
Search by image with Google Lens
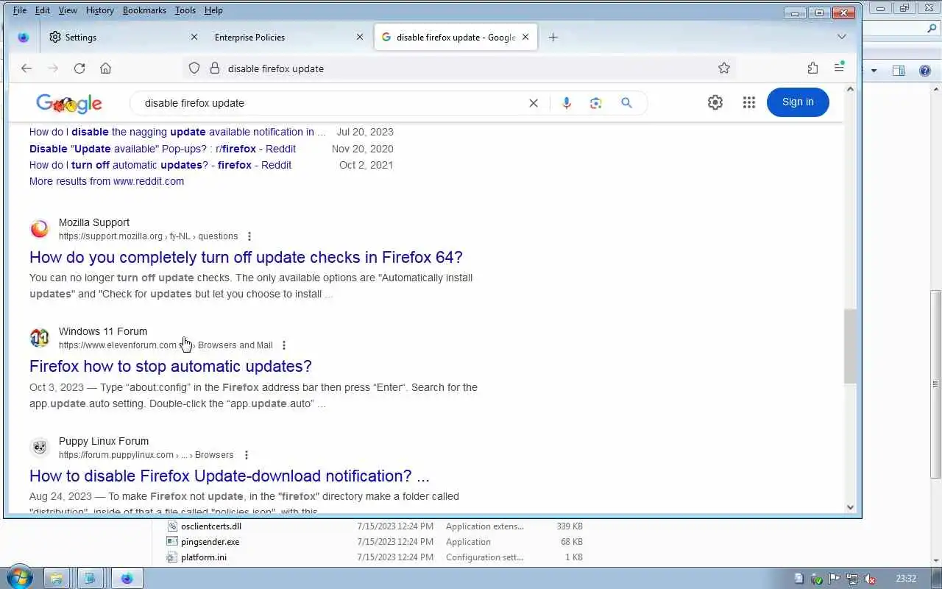coord(596,103)
